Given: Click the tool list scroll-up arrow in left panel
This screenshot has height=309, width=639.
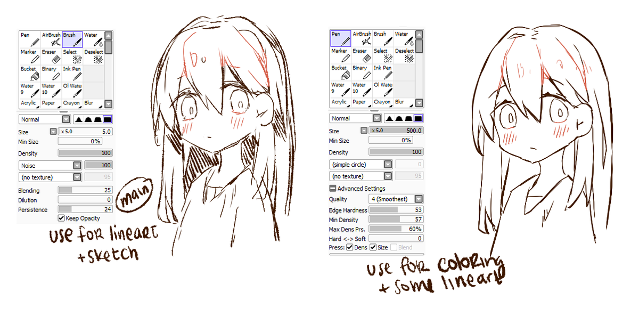Looking at the screenshot, I should point(108,35).
